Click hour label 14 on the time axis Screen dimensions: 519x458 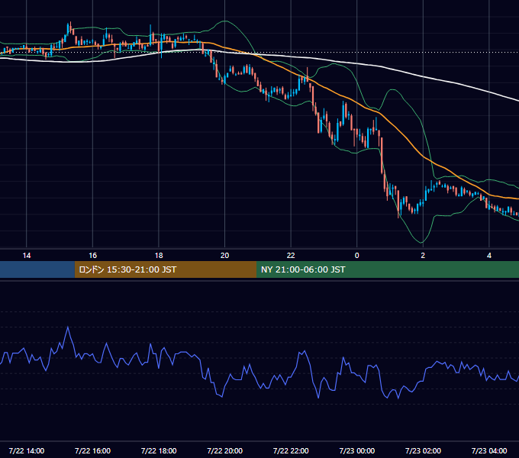tap(27, 256)
